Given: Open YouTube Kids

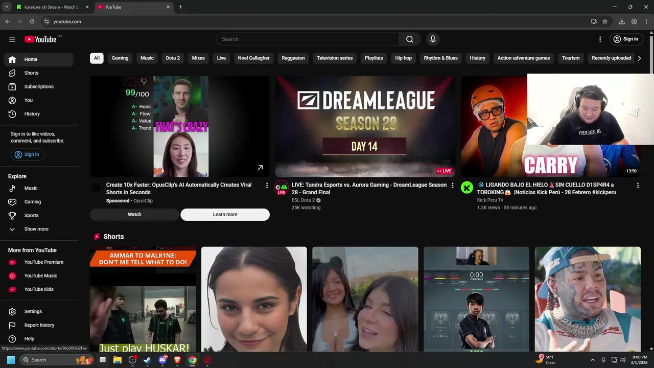Looking at the screenshot, I should (x=39, y=289).
